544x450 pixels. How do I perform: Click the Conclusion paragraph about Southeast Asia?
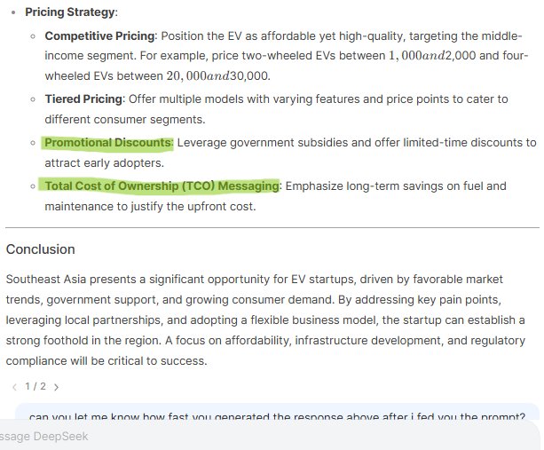266,320
